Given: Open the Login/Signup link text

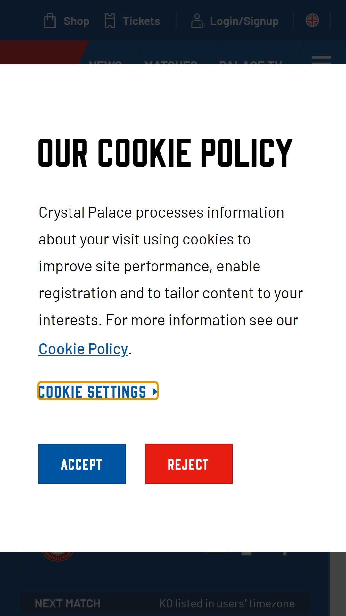Looking at the screenshot, I should 244,21.
